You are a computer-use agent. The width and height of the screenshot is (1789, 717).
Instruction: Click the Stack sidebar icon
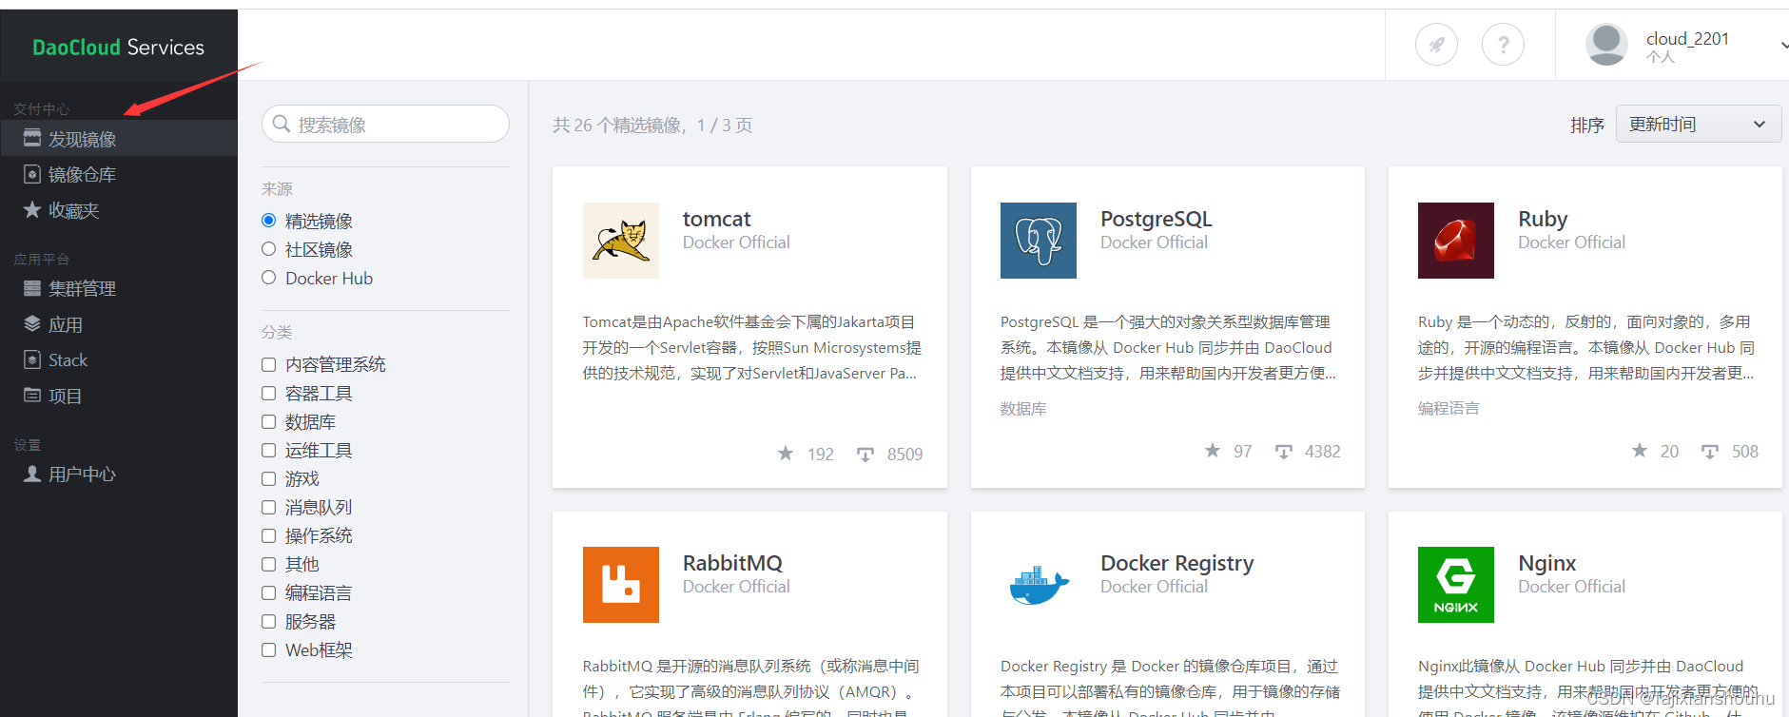tap(32, 359)
